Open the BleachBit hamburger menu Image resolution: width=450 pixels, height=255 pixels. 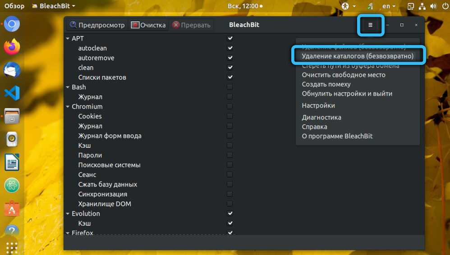[x=370, y=25]
